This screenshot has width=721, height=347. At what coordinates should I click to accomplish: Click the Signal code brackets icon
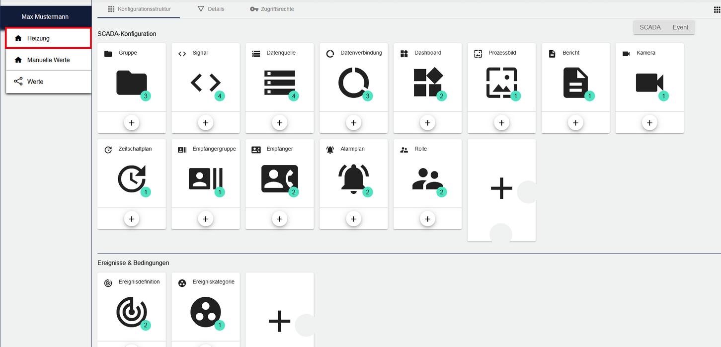tap(205, 83)
